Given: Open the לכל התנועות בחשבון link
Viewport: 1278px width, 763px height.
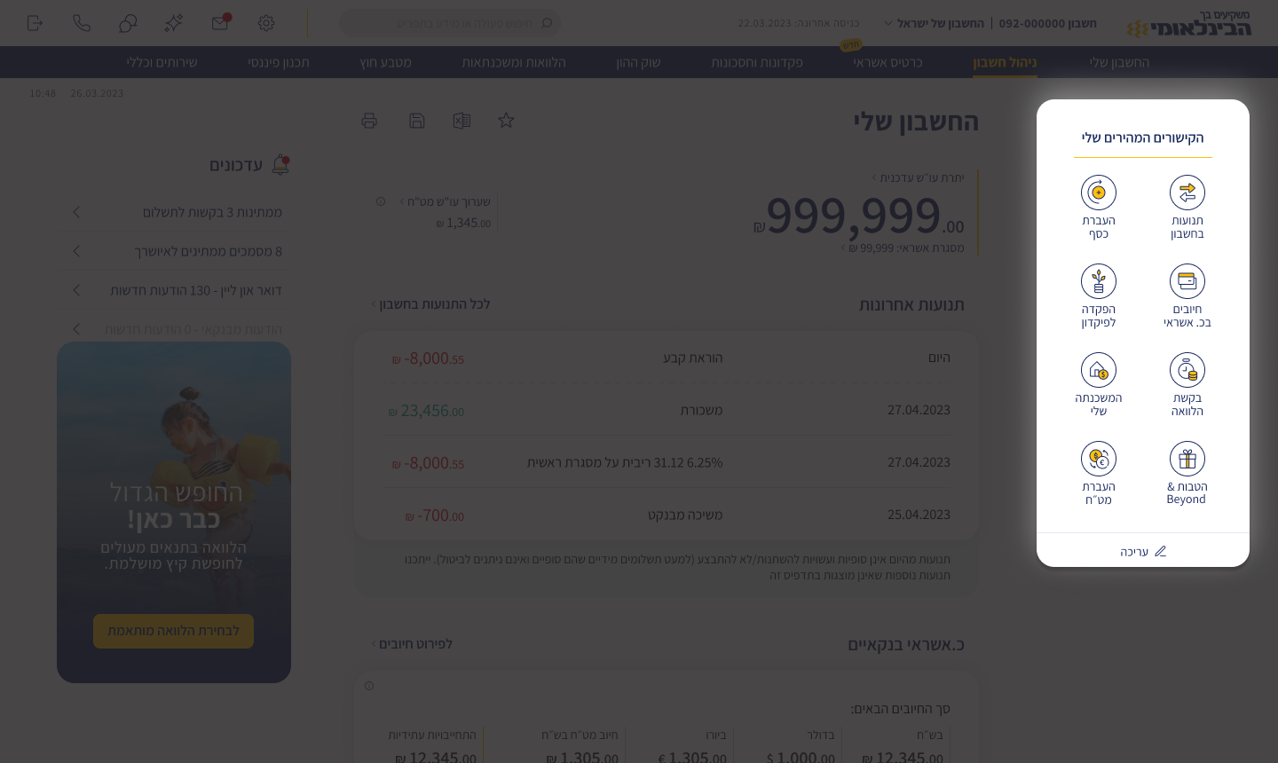Looking at the screenshot, I should click(431, 304).
